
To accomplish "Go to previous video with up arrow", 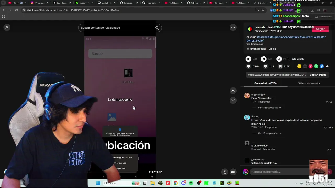I will [233, 91].
